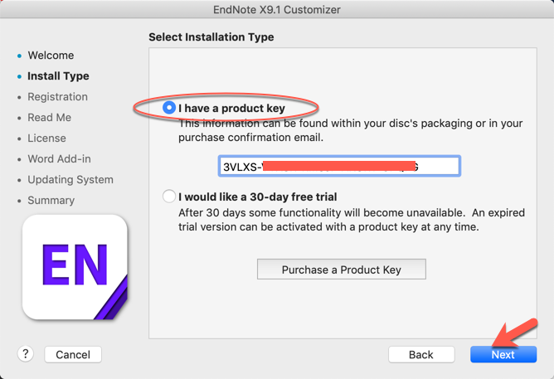Click the Select Installation Type heading
Image resolution: width=554 pixels, height=379 pixels.
pyautogui.click(x=211, y=37)
